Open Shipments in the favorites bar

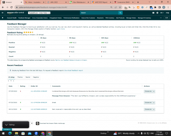[x=100, y=18]
